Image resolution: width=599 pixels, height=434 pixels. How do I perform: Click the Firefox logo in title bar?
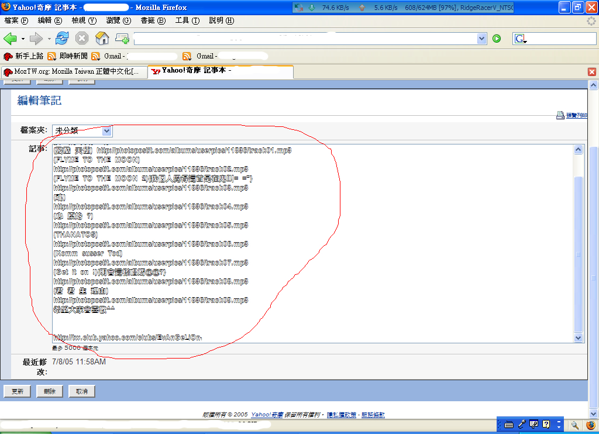6,7
